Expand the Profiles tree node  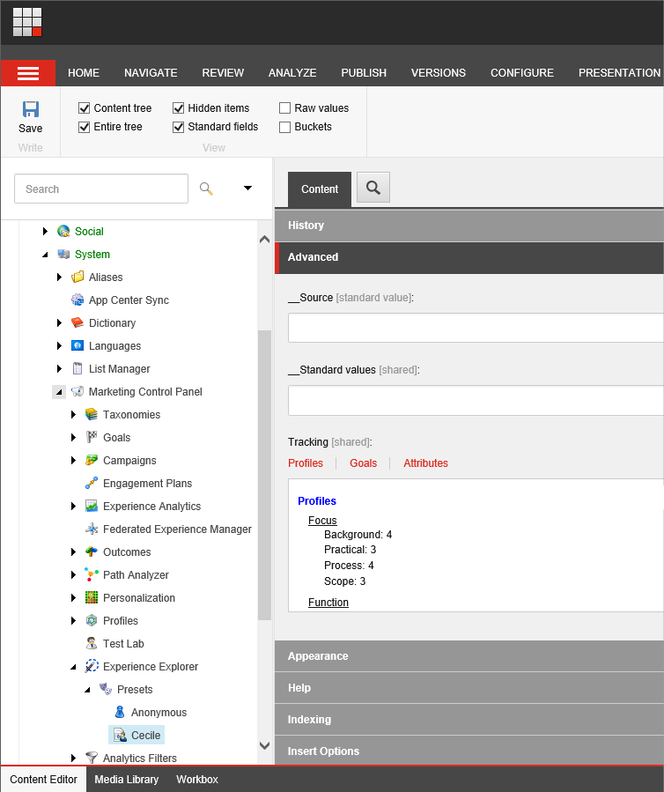click(x=74, y=620)
